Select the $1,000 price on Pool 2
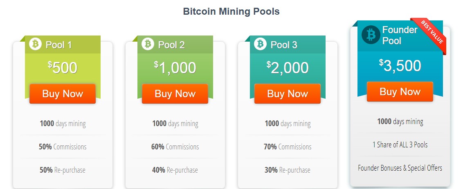This screenshot has height=189, width=463. click(x=175, y=67)
